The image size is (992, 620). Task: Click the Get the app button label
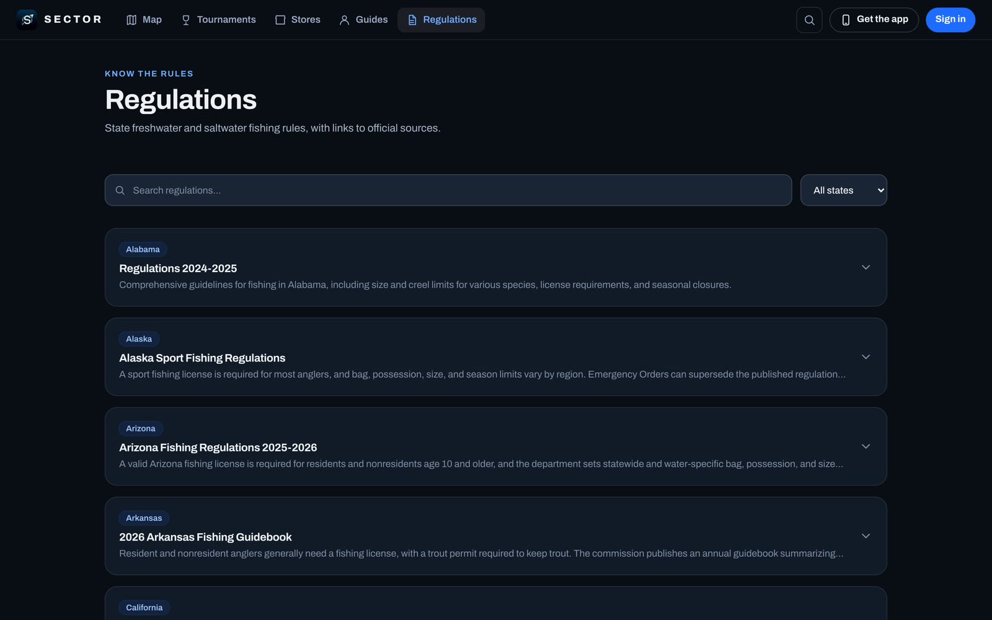(882, 19)
